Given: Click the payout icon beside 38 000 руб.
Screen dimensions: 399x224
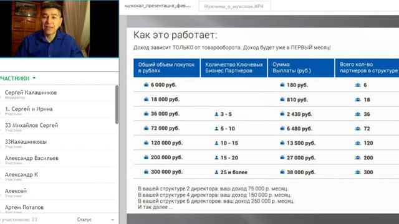Looking at the screenshot, I should (282, 172).
